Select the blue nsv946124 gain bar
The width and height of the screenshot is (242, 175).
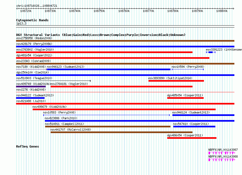(203, 115)
